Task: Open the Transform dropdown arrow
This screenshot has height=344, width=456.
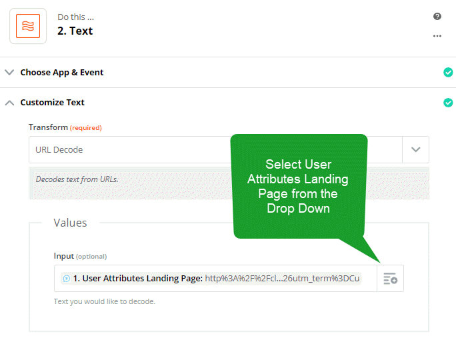Action: 415,149
